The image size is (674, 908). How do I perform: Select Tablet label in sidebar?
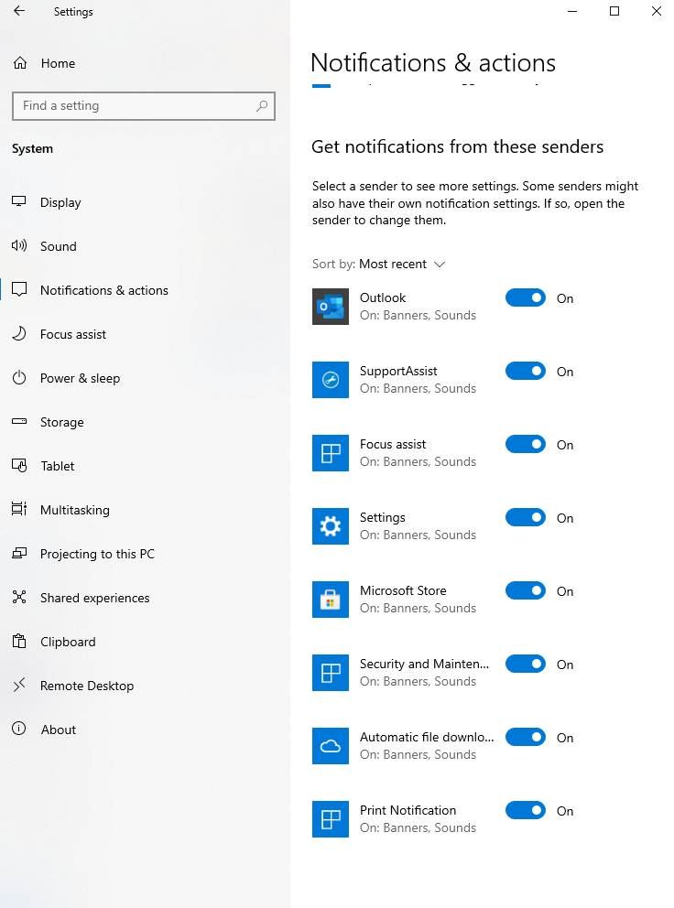(x=58, y=466)
